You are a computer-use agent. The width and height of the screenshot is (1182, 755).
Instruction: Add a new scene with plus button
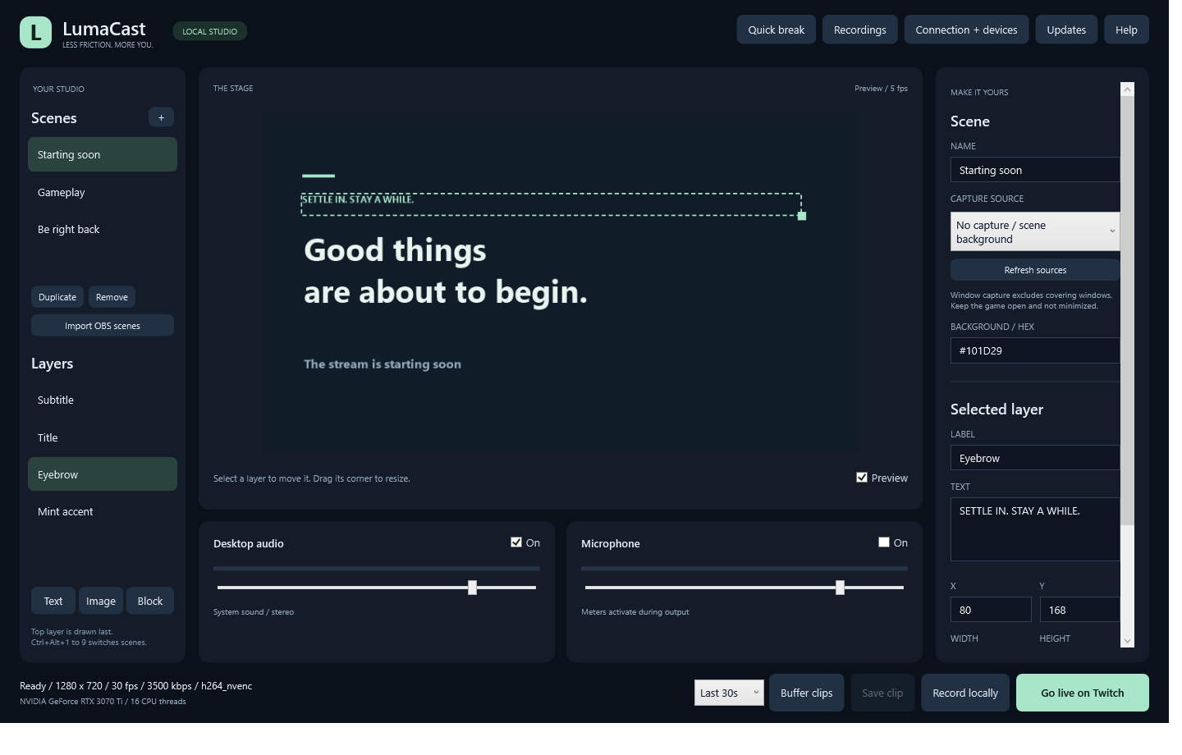(x=161, y=117)
